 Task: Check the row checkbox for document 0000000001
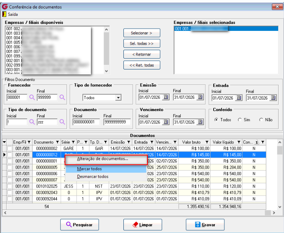coord(10,161)
